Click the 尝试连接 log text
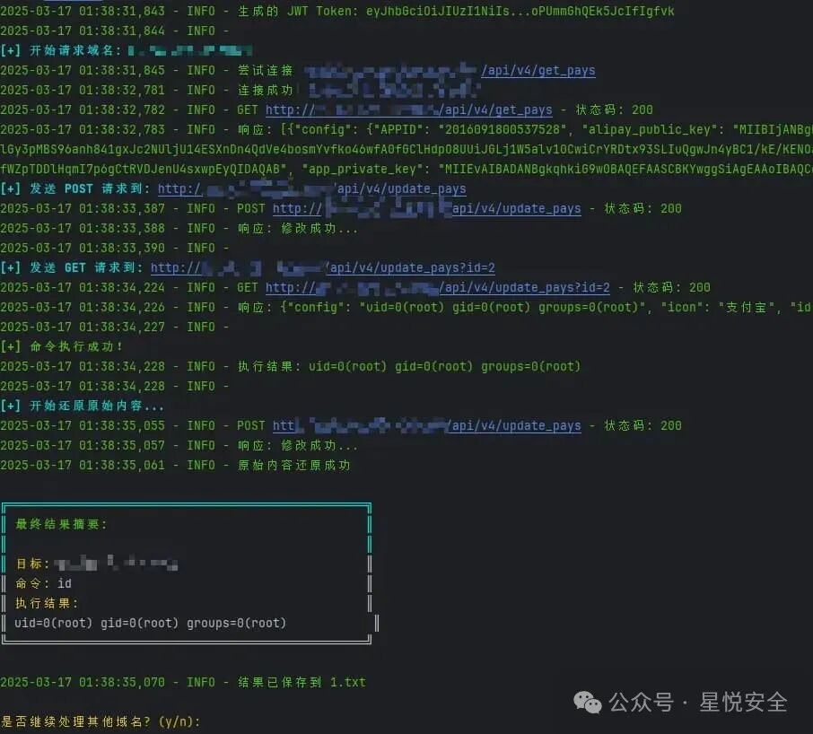Image resolution: width=813 pixels, height=734 pixels. point(265,71)
